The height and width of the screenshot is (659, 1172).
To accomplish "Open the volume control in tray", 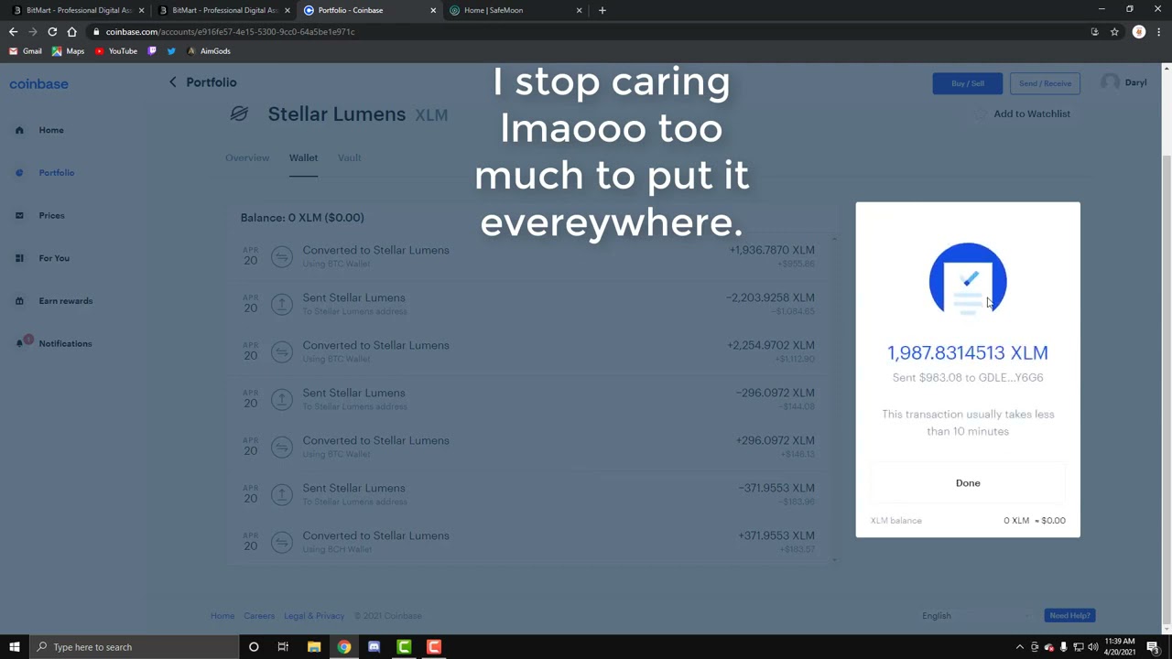I will (x=1092, y=647).
